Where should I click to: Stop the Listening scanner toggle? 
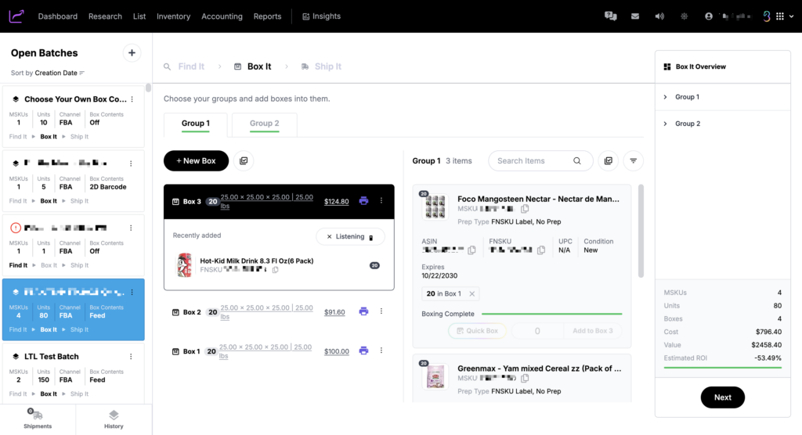350,236
